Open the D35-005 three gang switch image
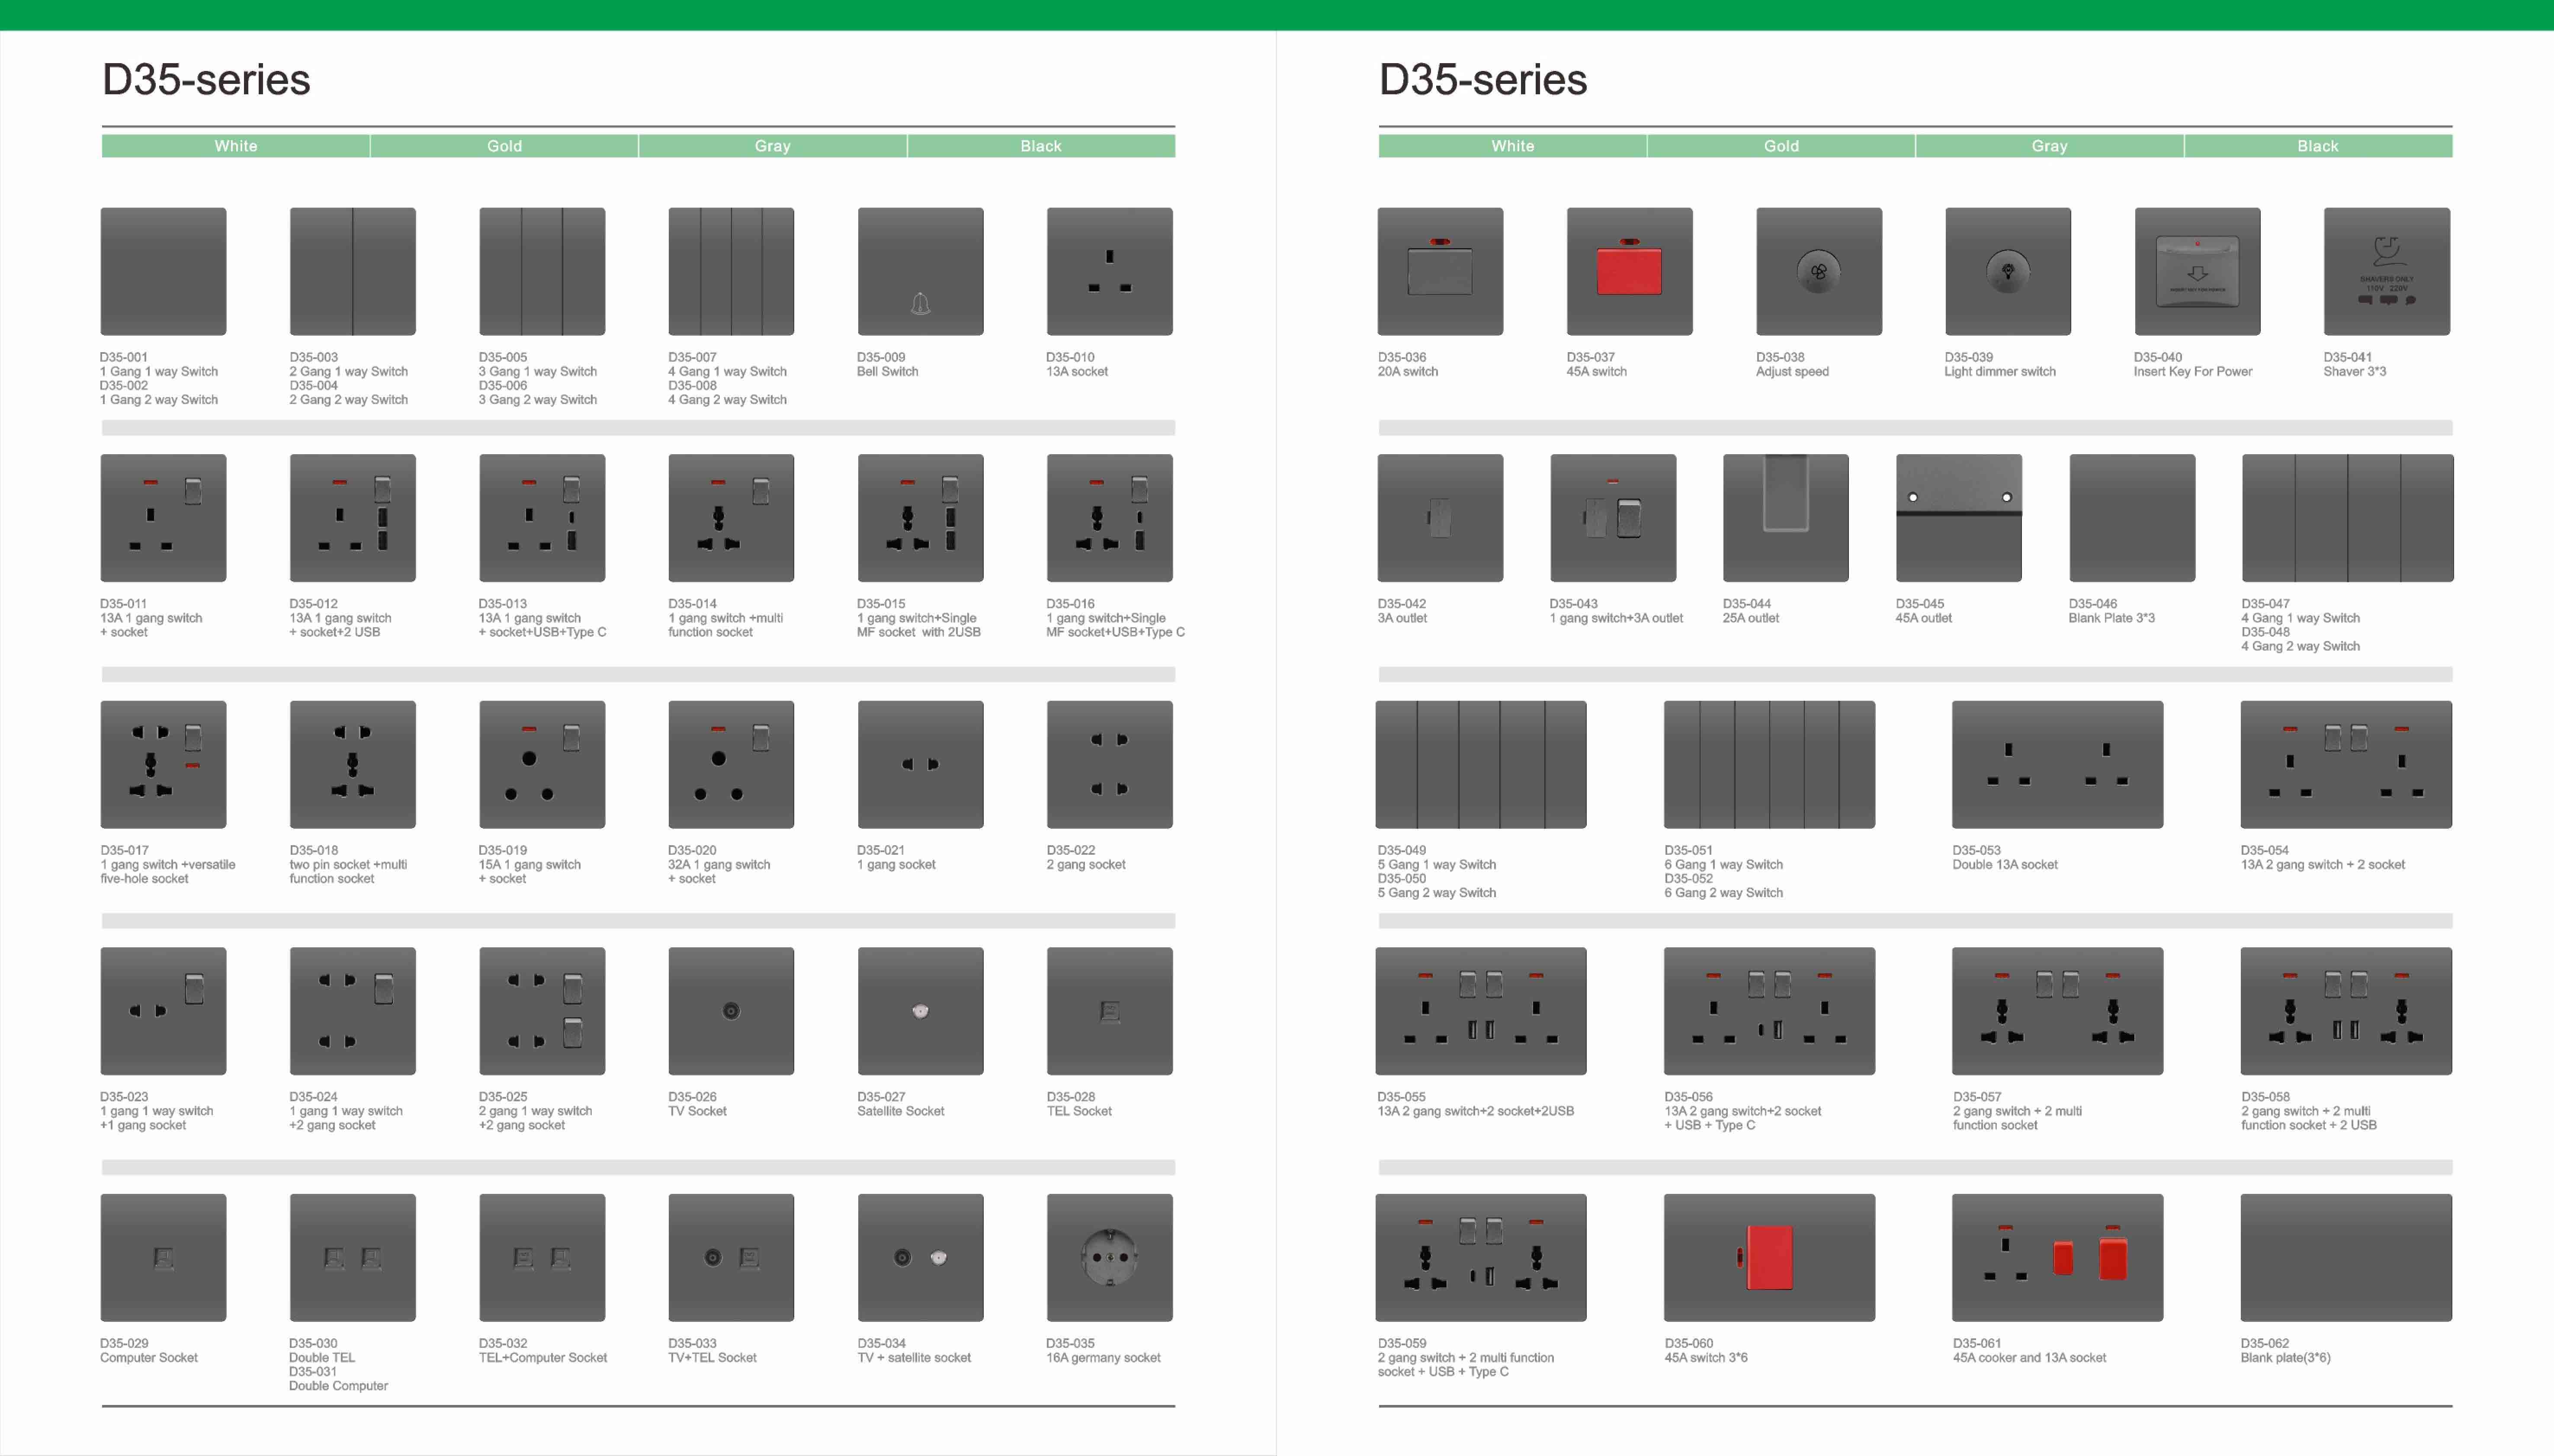2554x1456 pixels. click(x=542, y=271)
